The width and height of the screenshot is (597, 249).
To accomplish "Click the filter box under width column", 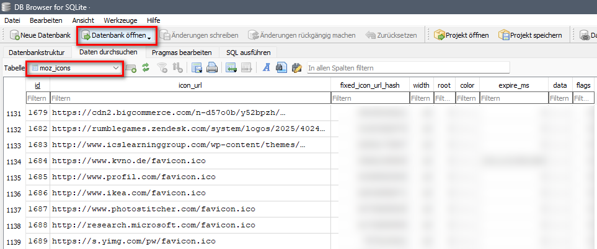I will click(421, 98).
